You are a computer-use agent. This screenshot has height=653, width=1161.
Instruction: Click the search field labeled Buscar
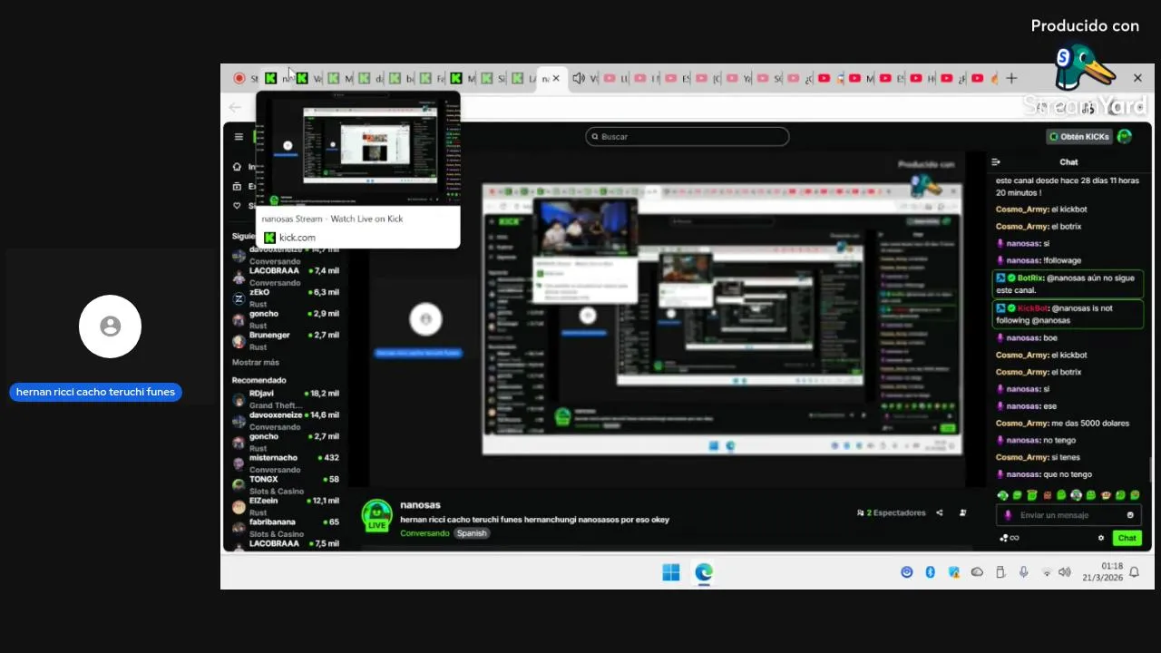[688, 137]
